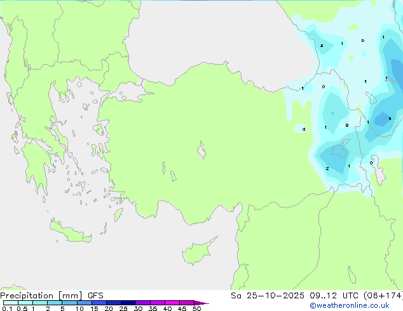Pick the 15–20 mm legend color swatch

pos(99,303)
